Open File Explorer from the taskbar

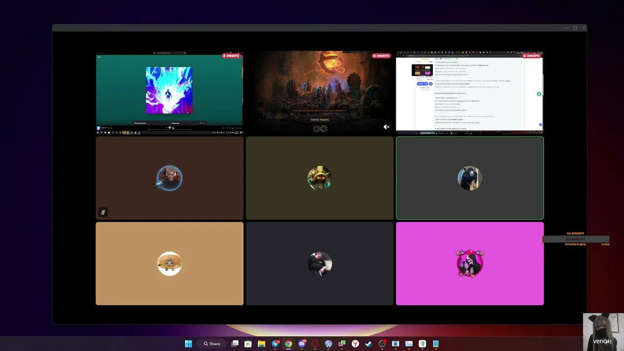pos(261,344)
